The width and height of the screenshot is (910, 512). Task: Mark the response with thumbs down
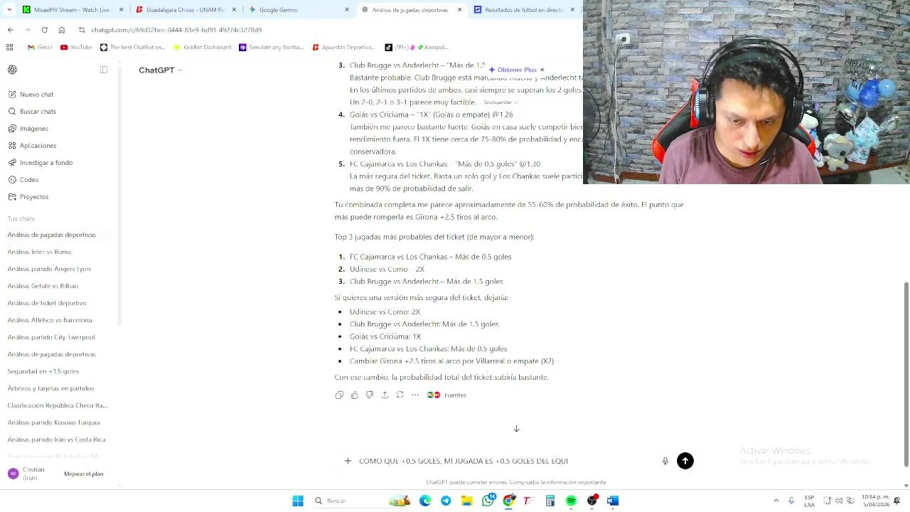370,395
